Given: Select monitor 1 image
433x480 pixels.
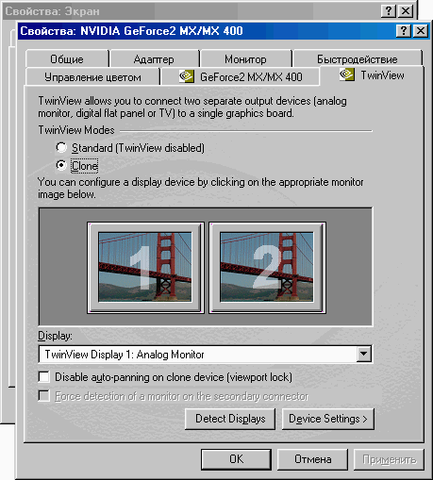Looking at the screenshot, I should (145, 268).
